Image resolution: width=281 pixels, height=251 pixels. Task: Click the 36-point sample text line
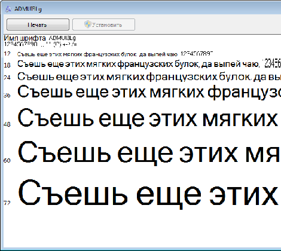point(149,92)
